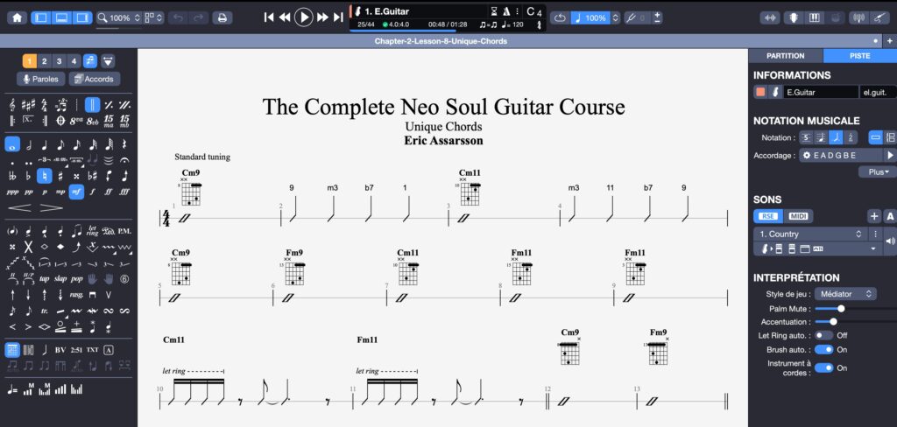Turn off Instrument à cordes toggle
The image size is (897, 427).
click(823, 367)
